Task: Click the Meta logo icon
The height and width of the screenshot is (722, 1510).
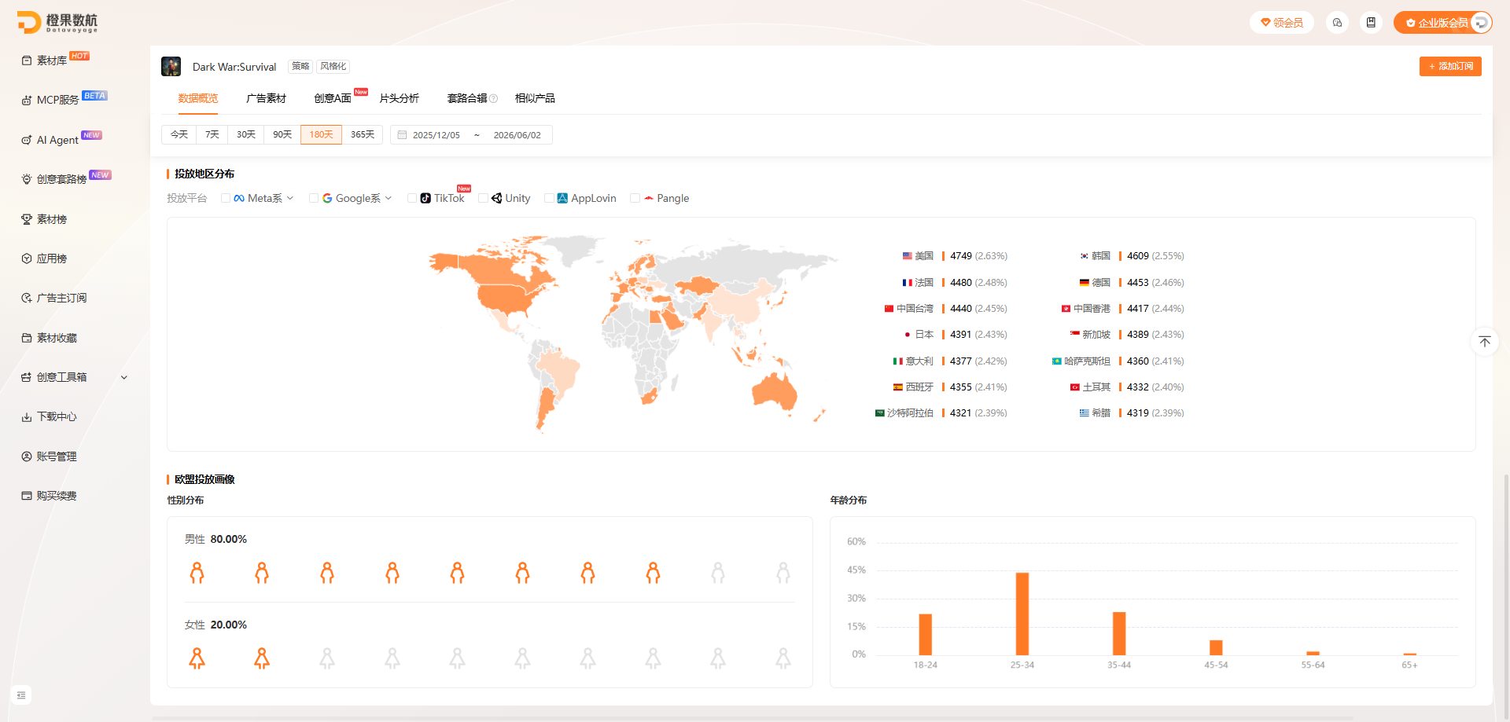Action: (x=239, y=199)
